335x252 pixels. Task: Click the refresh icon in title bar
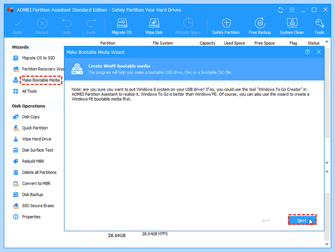coord(280,10)
